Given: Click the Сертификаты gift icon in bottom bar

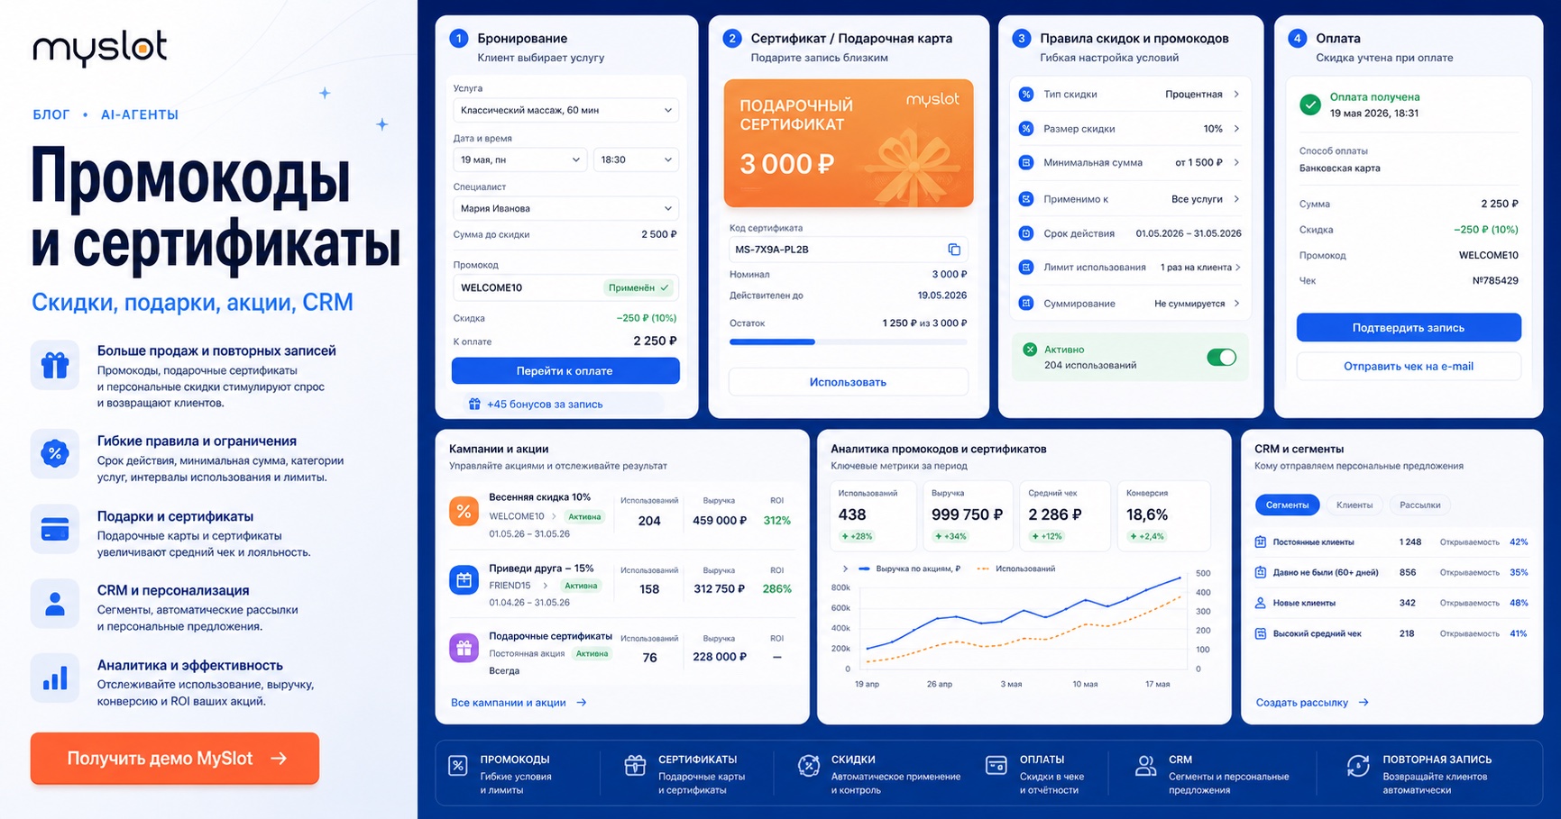Looking at the screenshot, I should 635,766.
